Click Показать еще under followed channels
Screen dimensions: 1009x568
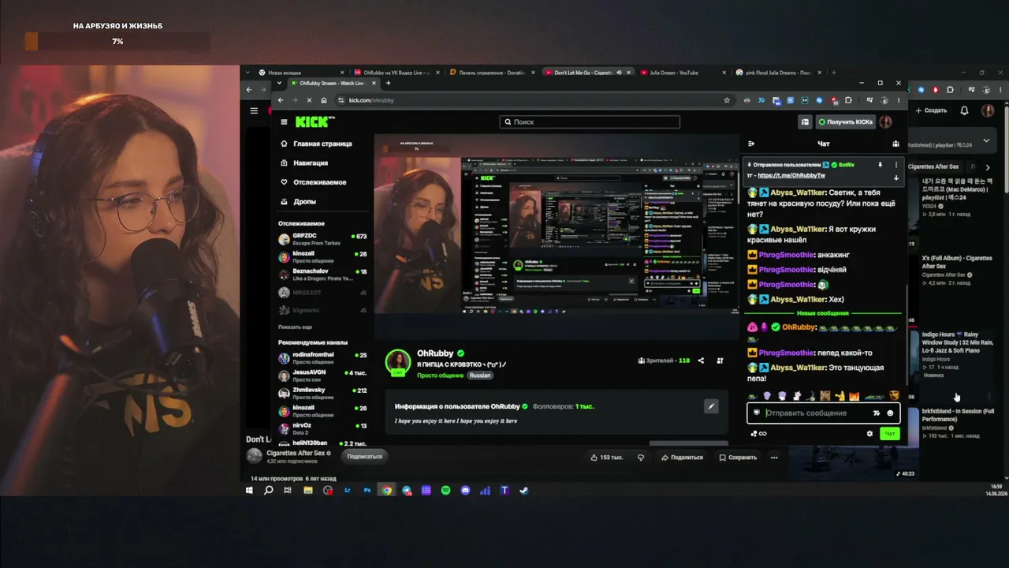(x=295, y=327)
